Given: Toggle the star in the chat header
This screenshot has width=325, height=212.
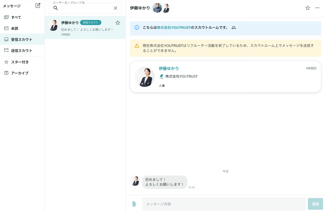Looking at the screenshot, I should pyautogui.click(x=308, y=8).
